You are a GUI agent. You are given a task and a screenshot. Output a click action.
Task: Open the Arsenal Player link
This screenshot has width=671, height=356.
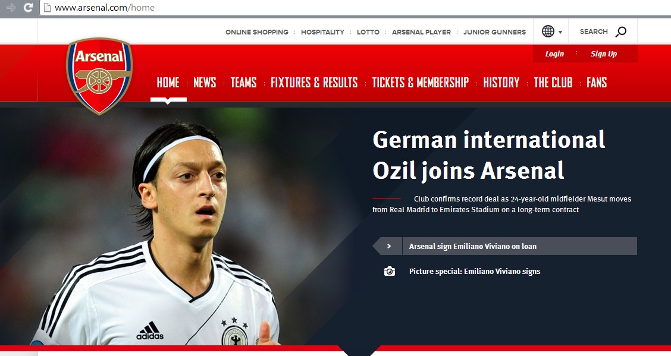421,32
